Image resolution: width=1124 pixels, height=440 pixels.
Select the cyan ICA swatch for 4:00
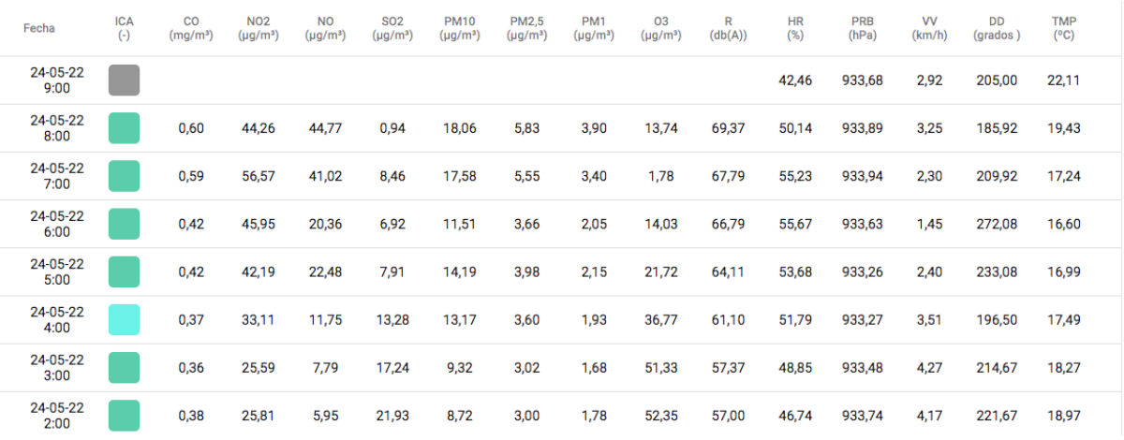pos(124,319)
